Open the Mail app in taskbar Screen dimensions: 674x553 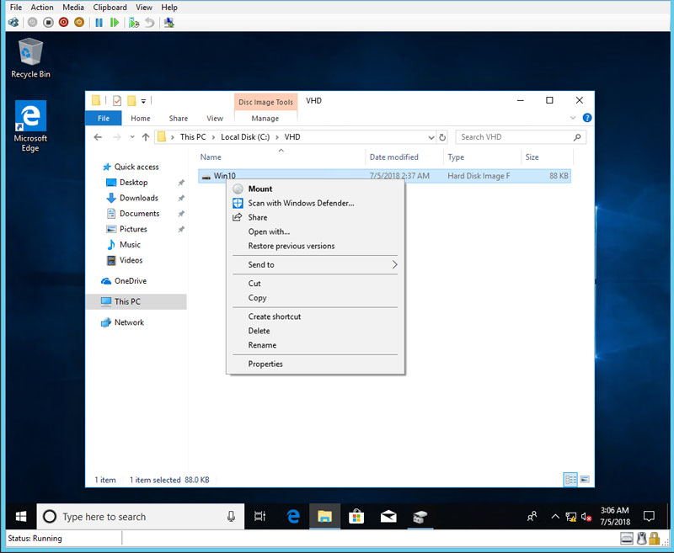pyautogui.click(x=388, y=516)
